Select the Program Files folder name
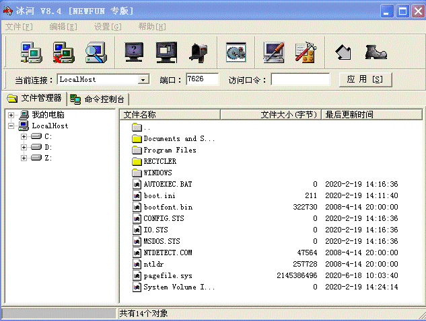Image resolution: width=426 pixels, height=321 pixels. pyautogui.click(x=170, y=150)
